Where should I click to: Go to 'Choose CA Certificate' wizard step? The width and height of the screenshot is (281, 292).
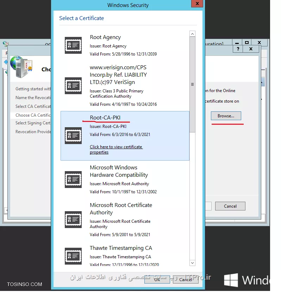point(33,115)
